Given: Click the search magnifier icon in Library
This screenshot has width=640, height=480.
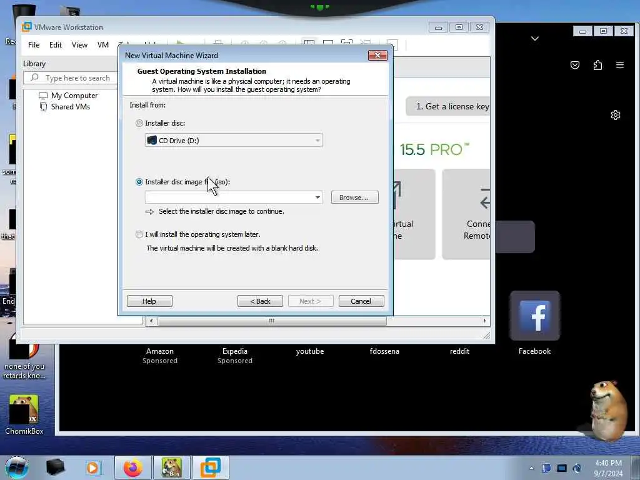Looking at the screenshot, I should pos(35,77).
